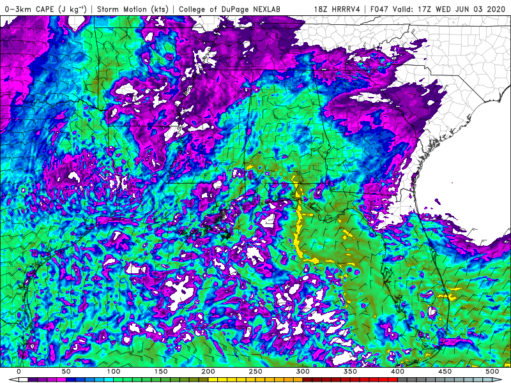Click the 'F047' forecast hour text
511x383 pixels.
pos(379,9)
